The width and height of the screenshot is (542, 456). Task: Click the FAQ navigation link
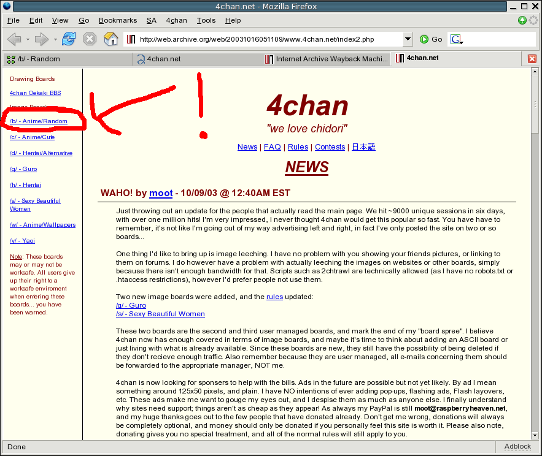pos(273,147)
